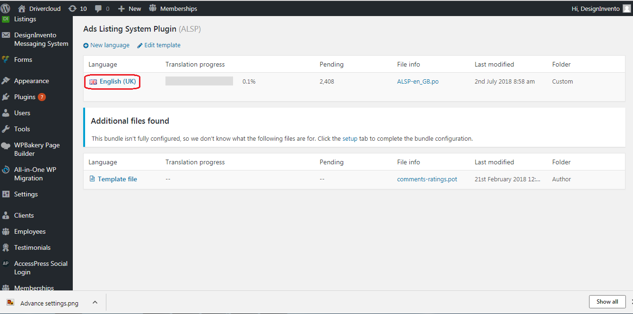Click the plus New icon
The height and width of the screenshot is (314, 633).
121,8
